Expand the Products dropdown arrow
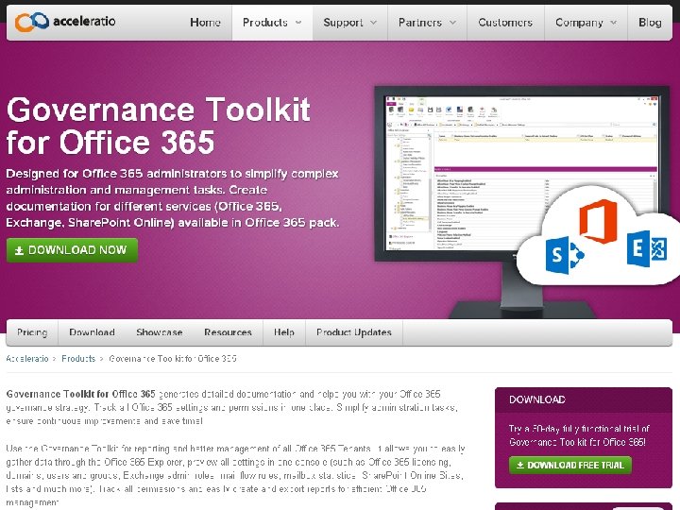Screen dimensions: 680x510 click(x=298, y=23)
